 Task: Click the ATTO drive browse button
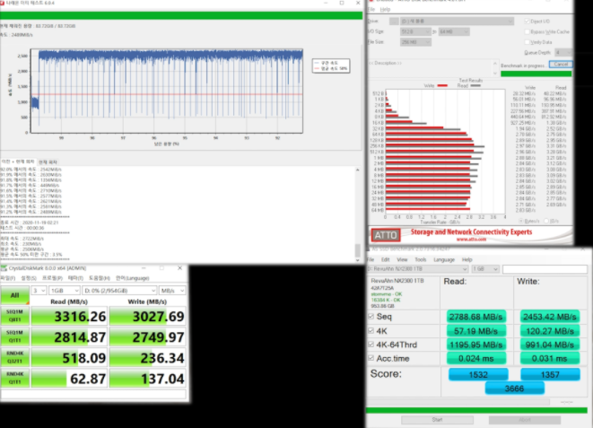394,22
